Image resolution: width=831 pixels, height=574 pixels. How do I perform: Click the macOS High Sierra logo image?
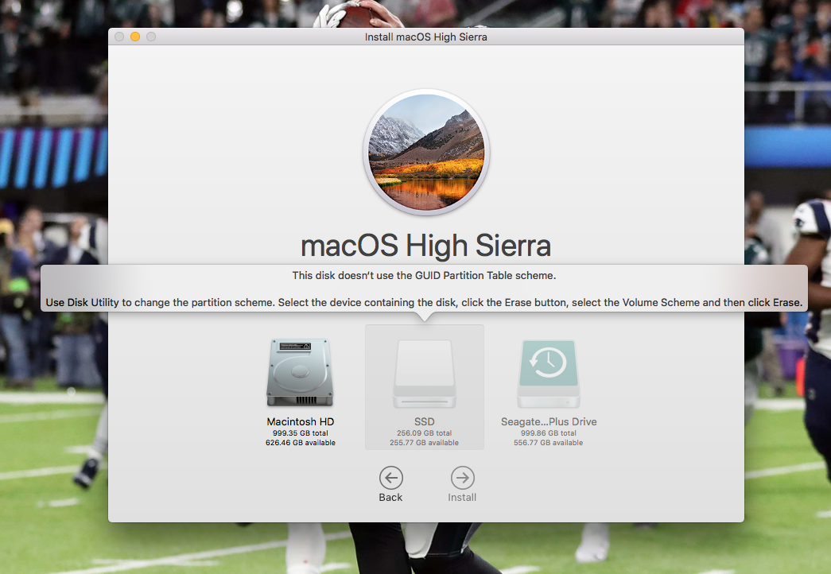(426, 153)
